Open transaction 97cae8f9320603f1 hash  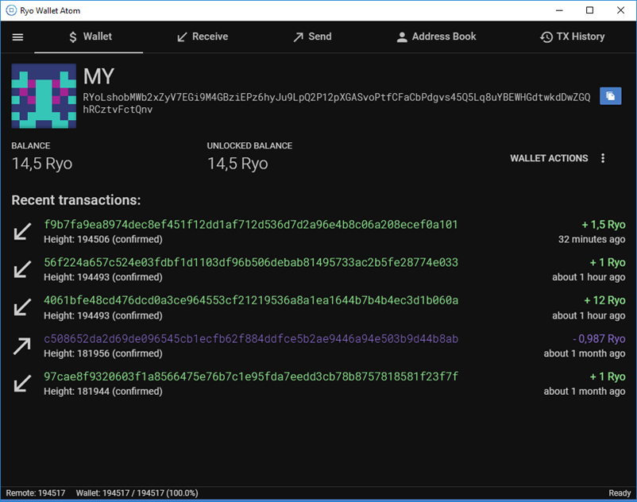[251, 376]
